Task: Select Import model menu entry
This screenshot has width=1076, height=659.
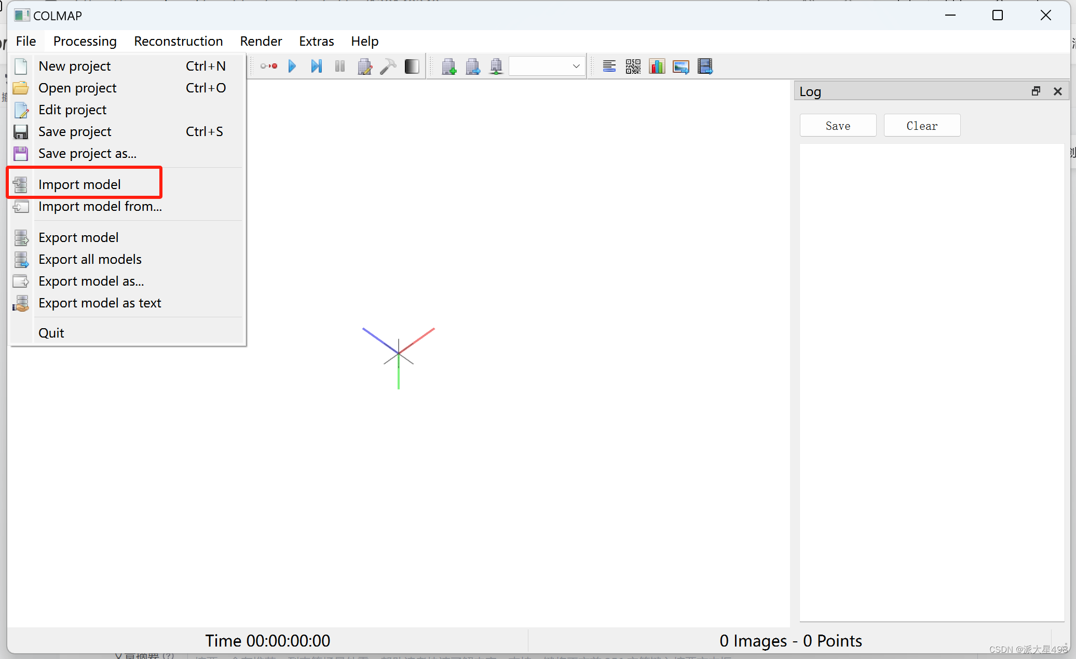Action: pos(79,184)
